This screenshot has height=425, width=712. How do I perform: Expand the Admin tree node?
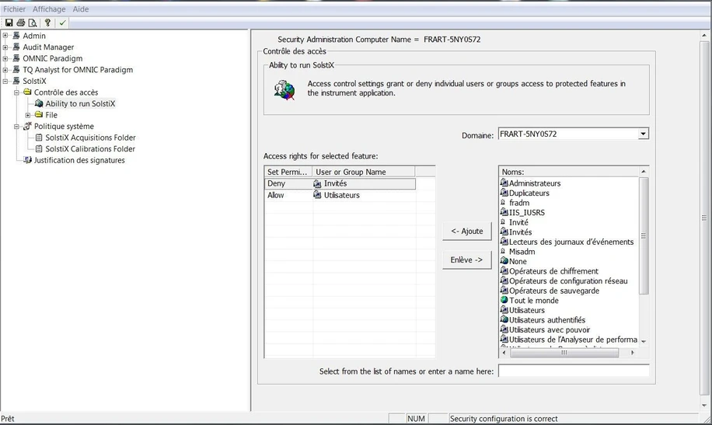5,36
